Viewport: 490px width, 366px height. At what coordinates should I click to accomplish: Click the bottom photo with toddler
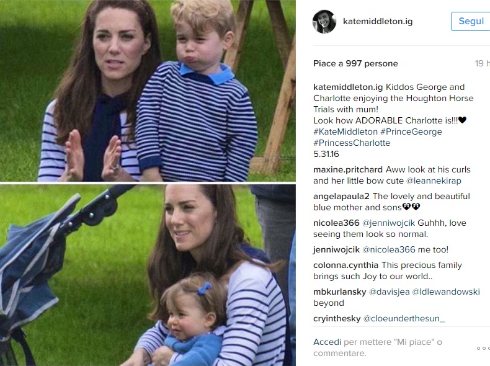(148, 275)
